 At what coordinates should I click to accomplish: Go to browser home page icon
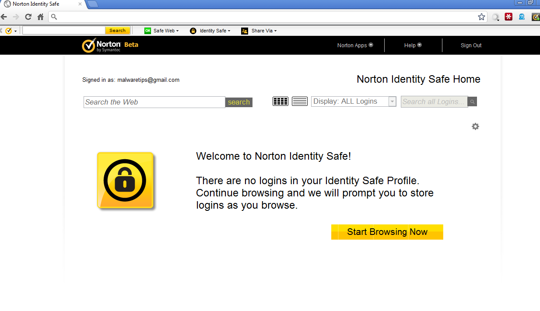(41, 17)
